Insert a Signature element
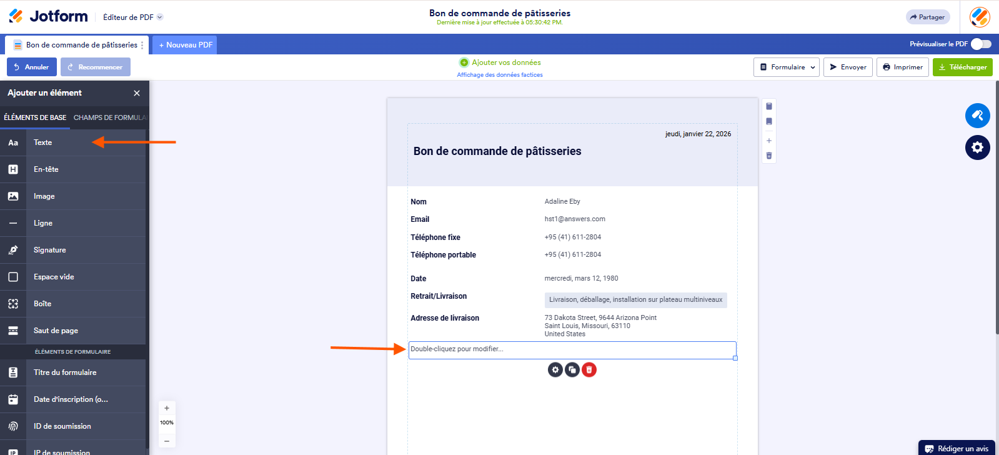Image resolution: width=999 pixels, height=455 pixels. pyautogui.click(x=72, y=250)
